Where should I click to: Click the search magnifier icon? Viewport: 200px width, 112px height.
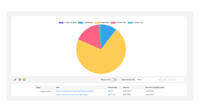(x=165, y=80)
